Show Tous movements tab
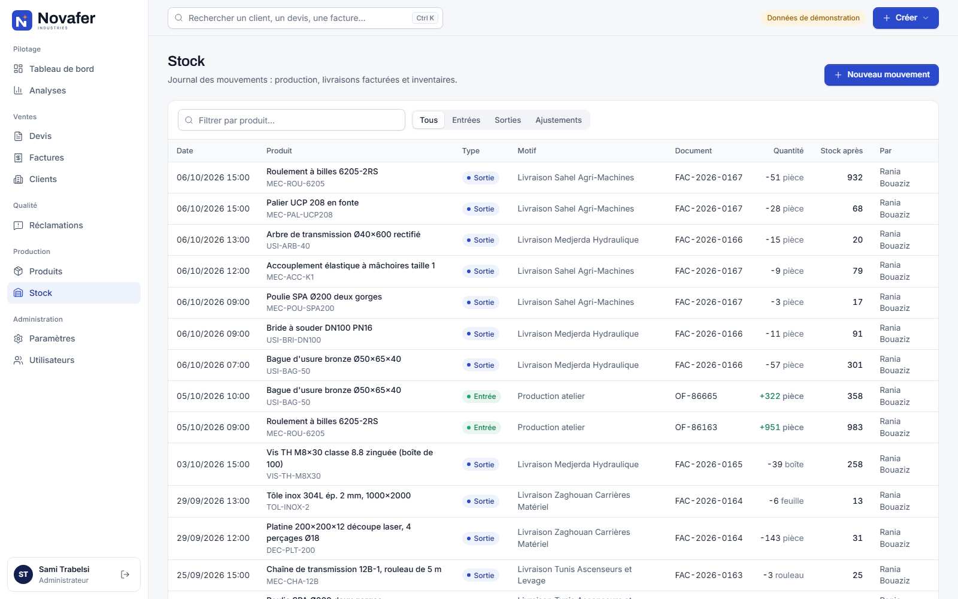 coord(429,120)
